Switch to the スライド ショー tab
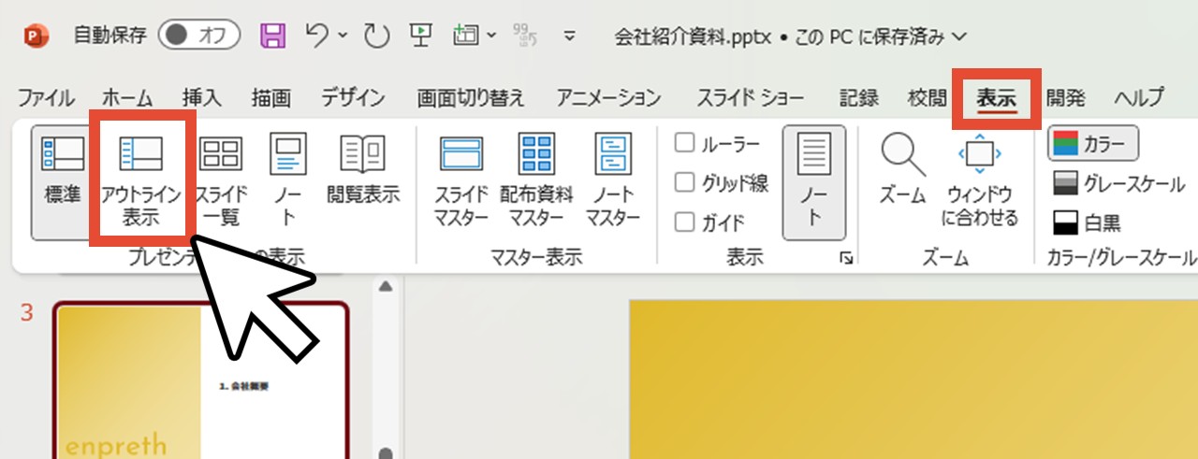This screenshot has height=459, width=1198. point(752,97)
